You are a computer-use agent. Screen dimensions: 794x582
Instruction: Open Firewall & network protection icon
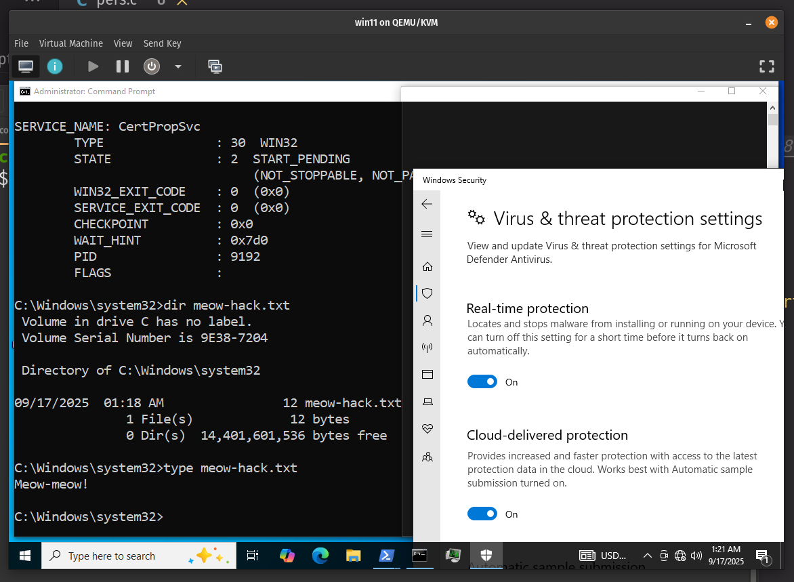(427, 348)
